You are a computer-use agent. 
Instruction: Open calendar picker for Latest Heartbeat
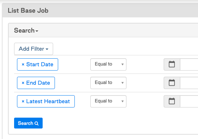coord(172,101)
